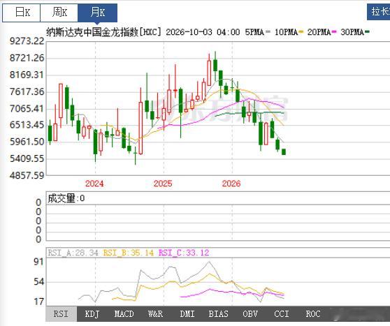Click the 8169.31 price axis value
This screenshot has height=326, width=390.
click(27, 75)
